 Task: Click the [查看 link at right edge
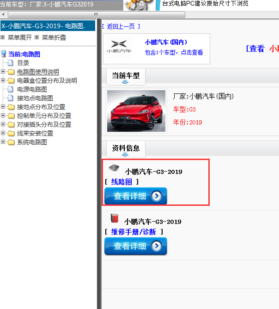tap(255, 49)
